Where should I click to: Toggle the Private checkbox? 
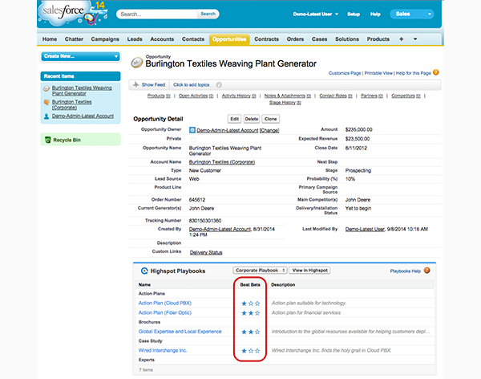point(192,139)
